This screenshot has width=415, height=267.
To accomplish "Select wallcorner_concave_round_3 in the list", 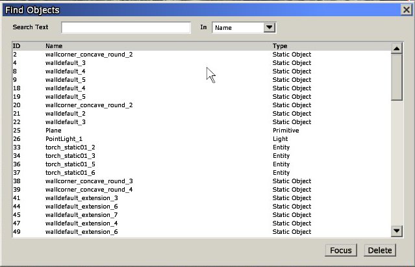I will (89, 181).
